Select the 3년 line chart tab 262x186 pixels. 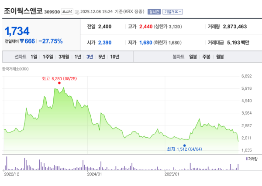(x=90, y=57)
